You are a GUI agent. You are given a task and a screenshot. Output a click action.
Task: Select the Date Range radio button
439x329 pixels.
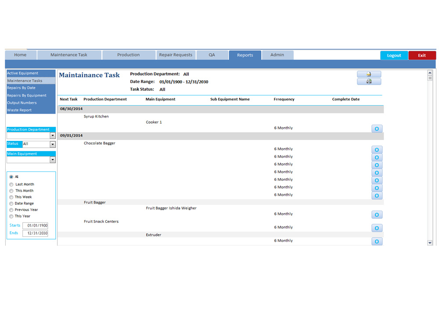point(11,204)
